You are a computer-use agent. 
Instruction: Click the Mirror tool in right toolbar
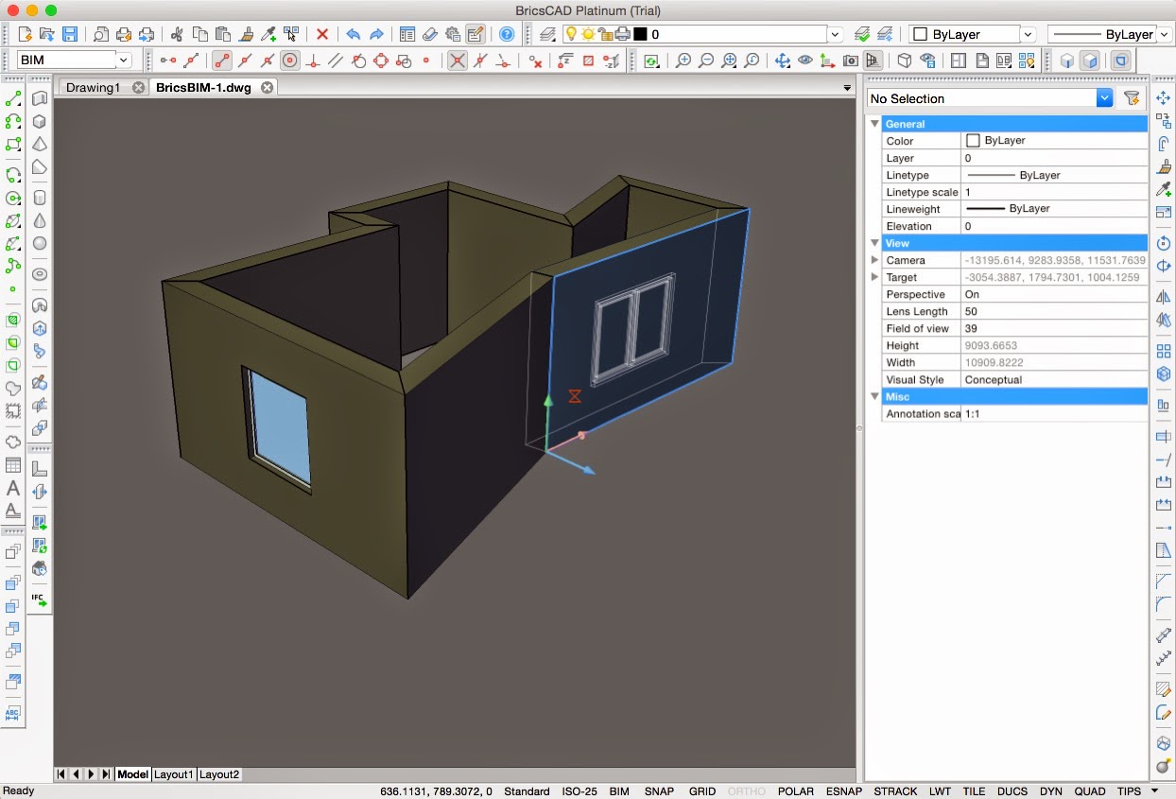click(x=1164, y=297)
